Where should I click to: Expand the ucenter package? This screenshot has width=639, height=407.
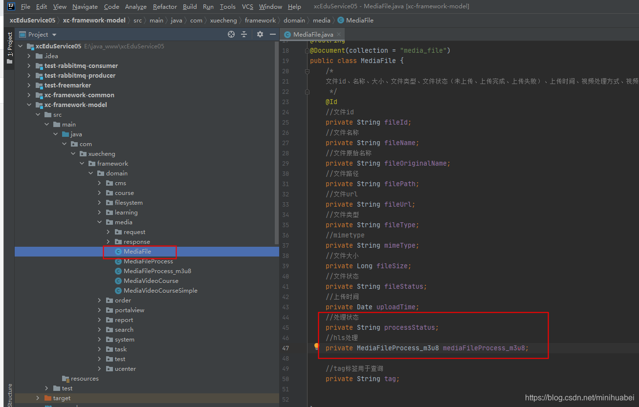100,369
